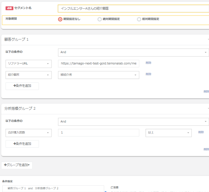Viewport: 209px width, 192px height.
Task: Expand the 被紹介者 value dropdown
Action: coord(98,75)
